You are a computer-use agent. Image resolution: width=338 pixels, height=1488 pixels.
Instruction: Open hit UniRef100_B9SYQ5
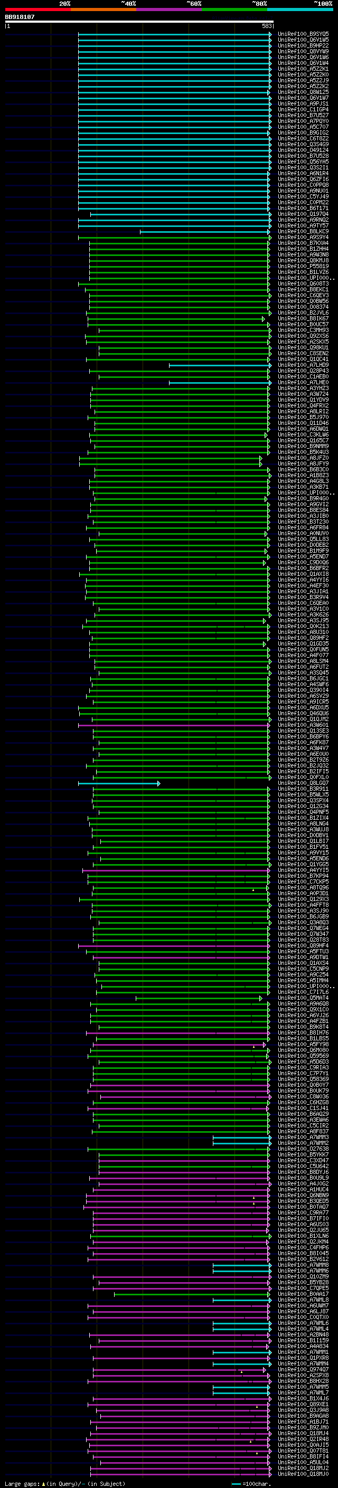(x=303, y=34)
